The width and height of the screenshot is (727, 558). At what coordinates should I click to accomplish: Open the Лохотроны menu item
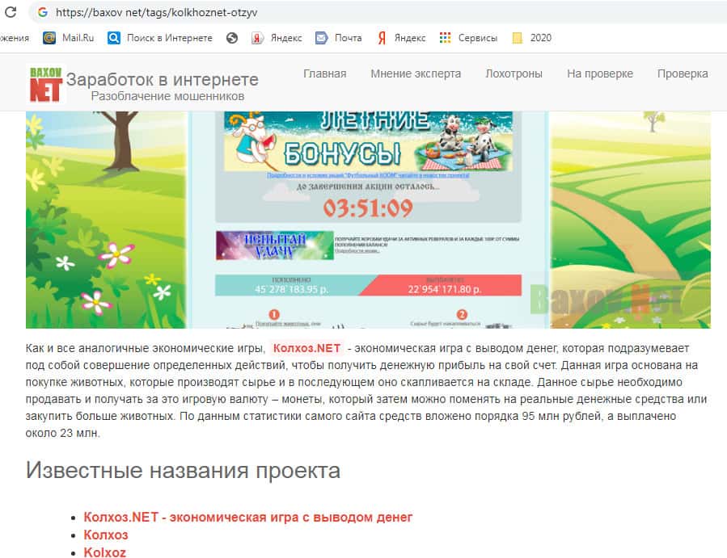tap(514, 73)
